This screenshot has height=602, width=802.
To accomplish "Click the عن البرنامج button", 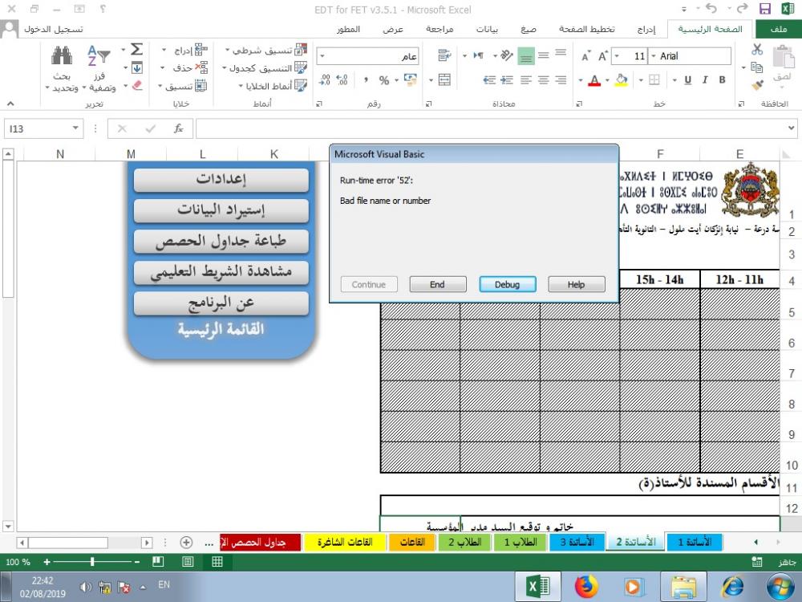I will [x=221, y=303].
